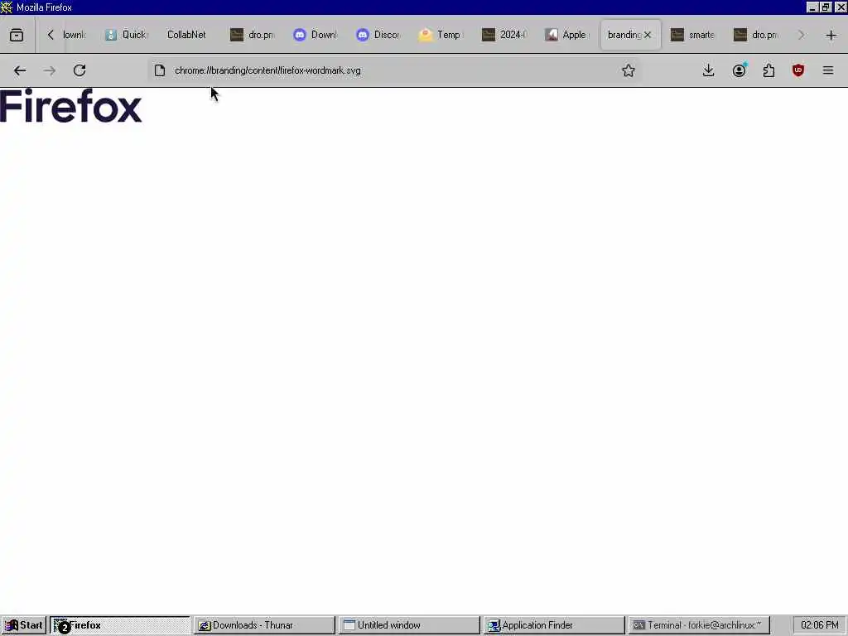848x636 pixels.
Task: Switch to the 2024 tab
Action: click(x=504, y=35)
